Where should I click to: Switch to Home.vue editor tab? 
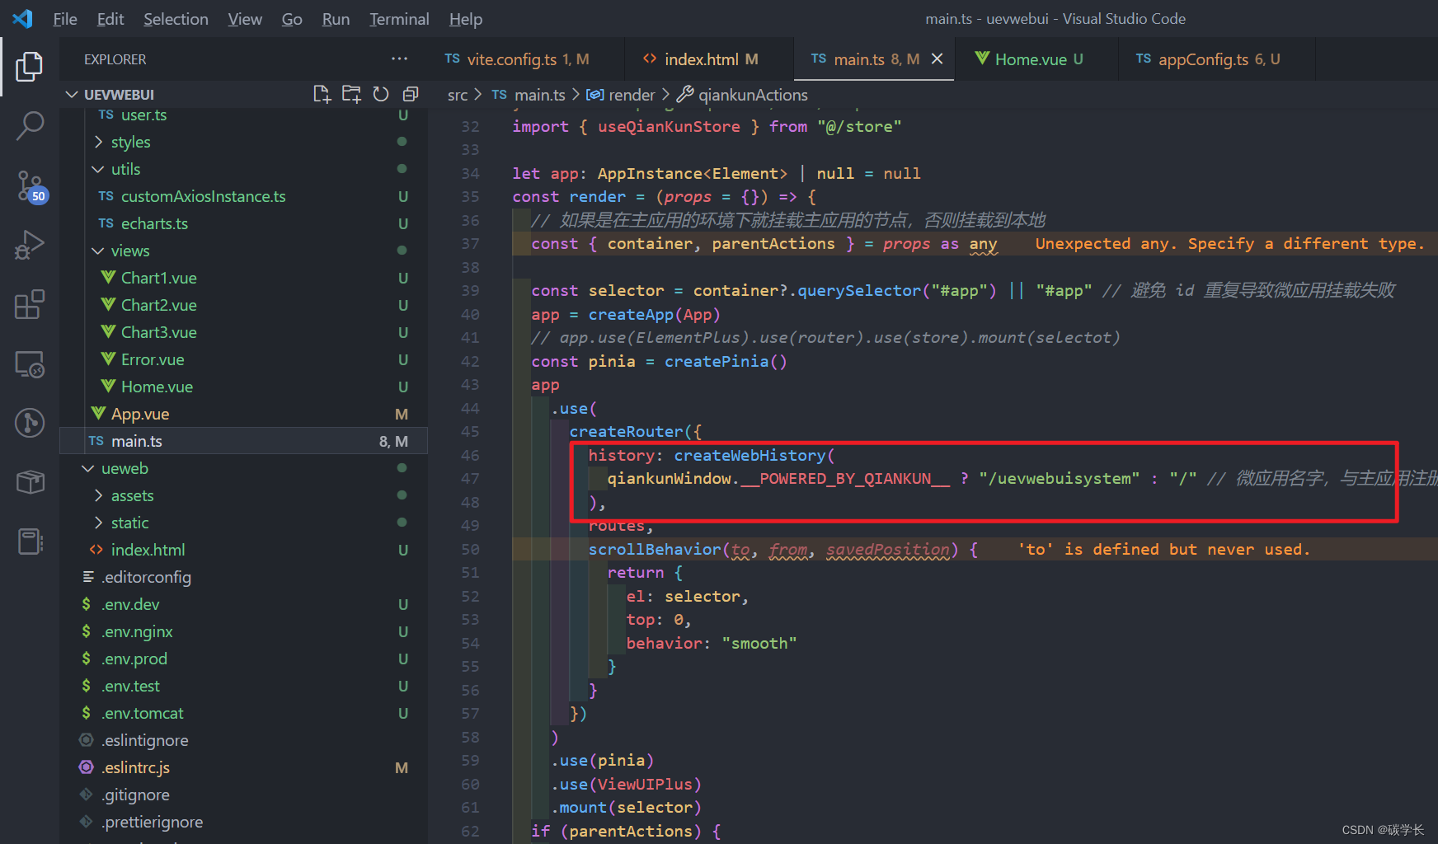pos(1036,59)
